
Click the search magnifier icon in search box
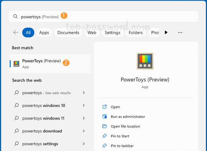(x=15, y=16)
